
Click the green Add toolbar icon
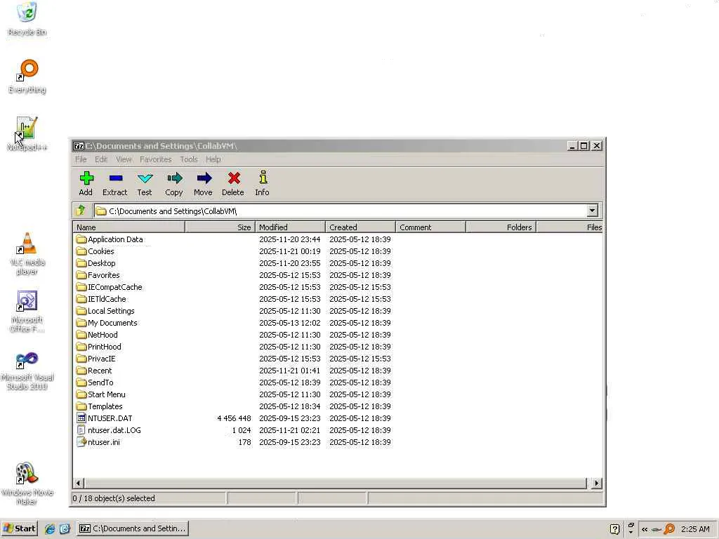[86, 178]
